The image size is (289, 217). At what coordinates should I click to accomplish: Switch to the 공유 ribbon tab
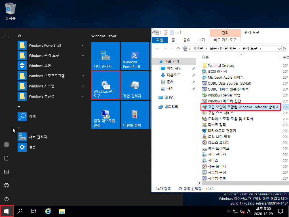(187, 40)
